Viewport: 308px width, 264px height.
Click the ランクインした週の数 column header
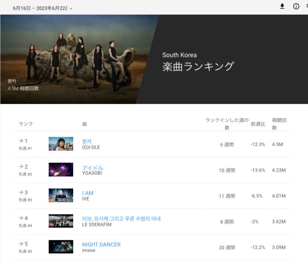click(x=227, y=124)
